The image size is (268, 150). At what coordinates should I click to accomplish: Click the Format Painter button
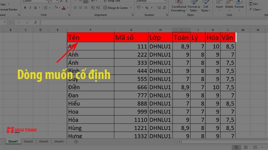[9, 10]
